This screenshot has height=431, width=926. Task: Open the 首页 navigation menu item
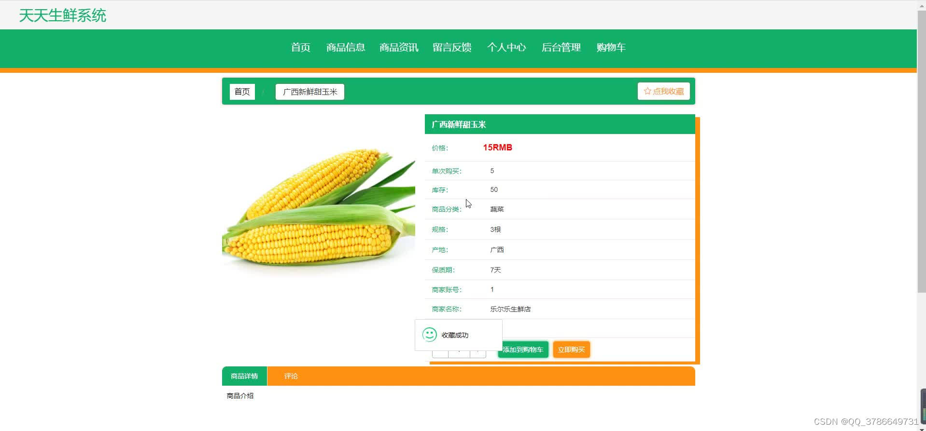point(300,47)
